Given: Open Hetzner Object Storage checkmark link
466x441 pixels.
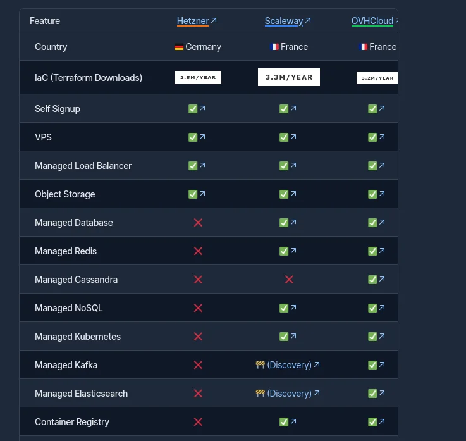Looking at the screenshot, I should 197,194.
